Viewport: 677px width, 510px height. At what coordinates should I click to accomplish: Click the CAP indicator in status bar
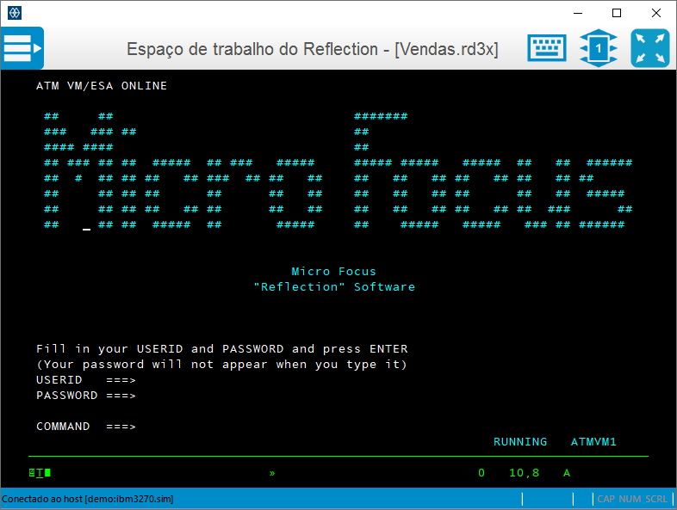tap(606, 499)
